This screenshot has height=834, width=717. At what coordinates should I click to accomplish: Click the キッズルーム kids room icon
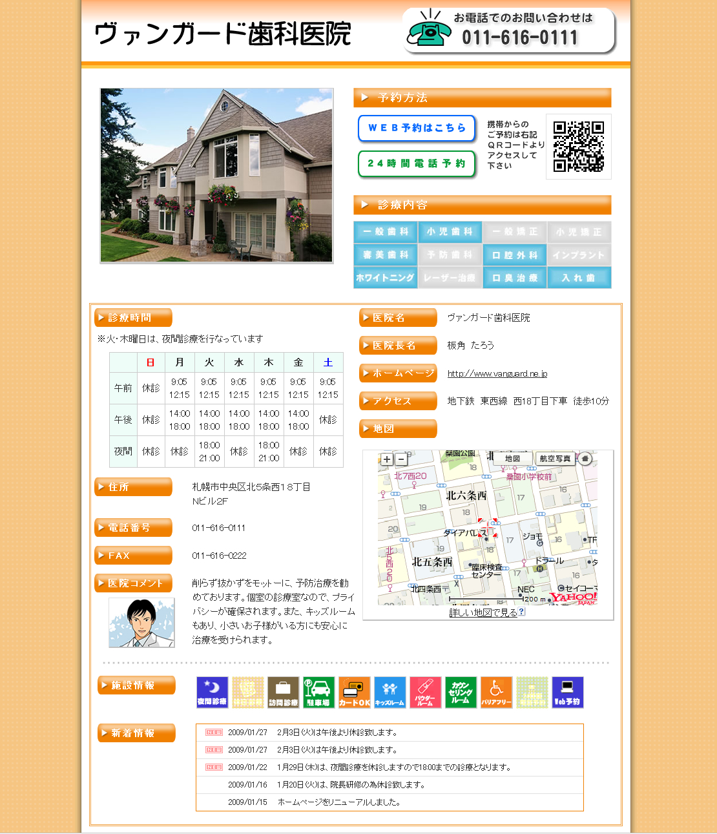point(390,693)
